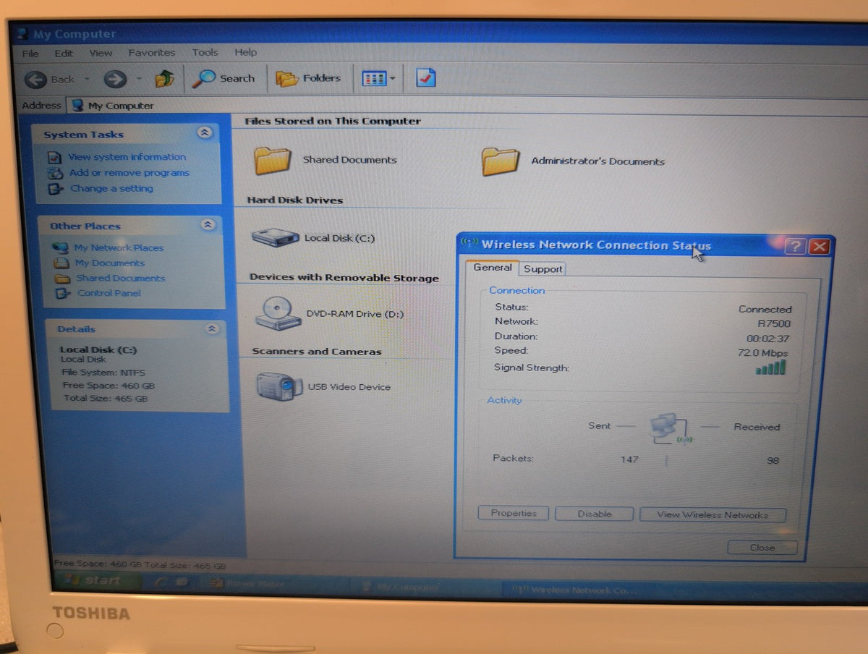Toggle the Folders pane
The height and width of the screenshot is (654, 868).
click(309, 78)
